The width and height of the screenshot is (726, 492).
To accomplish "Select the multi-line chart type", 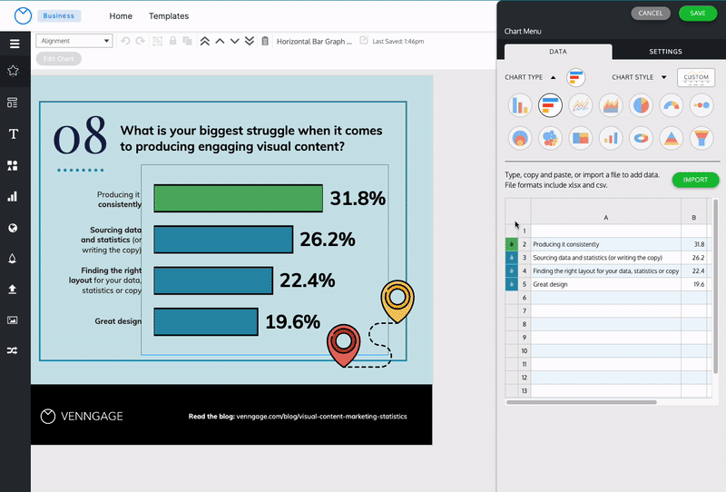I will click(581, 105).
